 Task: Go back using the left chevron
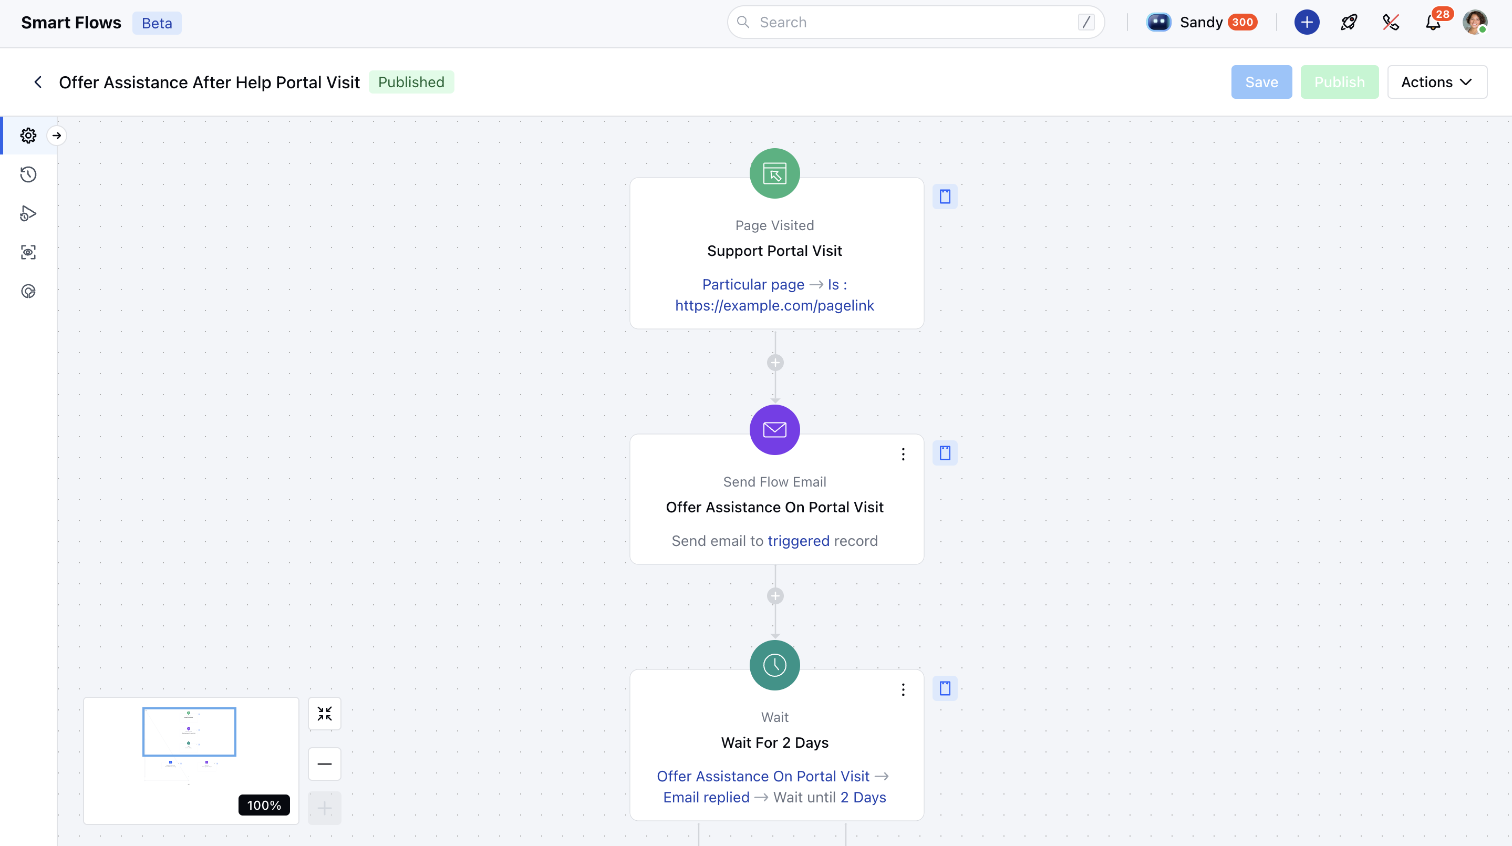click(38, 82)
